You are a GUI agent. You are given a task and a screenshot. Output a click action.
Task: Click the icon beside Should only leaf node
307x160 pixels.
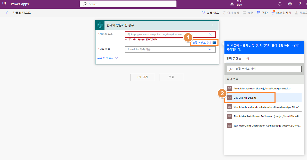coord(229,107)
